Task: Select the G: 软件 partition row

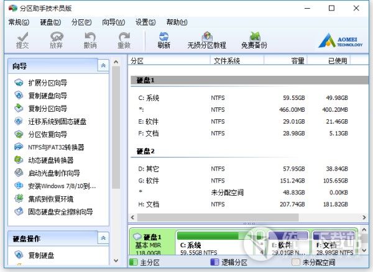Action: point(249,181)
